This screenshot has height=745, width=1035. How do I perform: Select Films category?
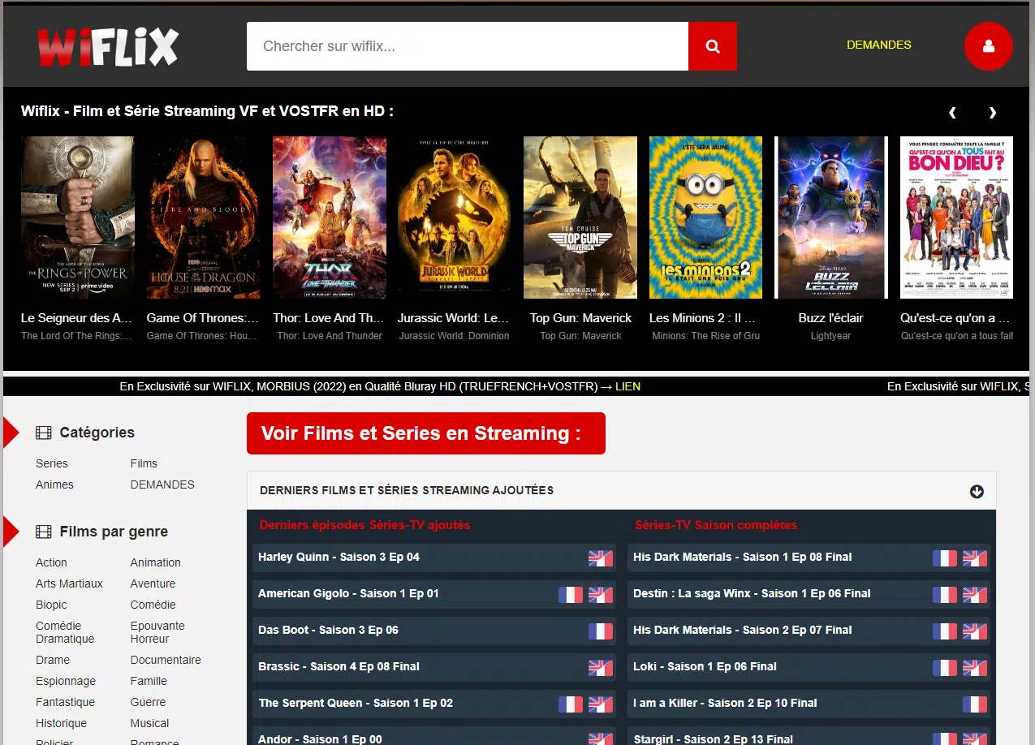click(x=144, y=463)
